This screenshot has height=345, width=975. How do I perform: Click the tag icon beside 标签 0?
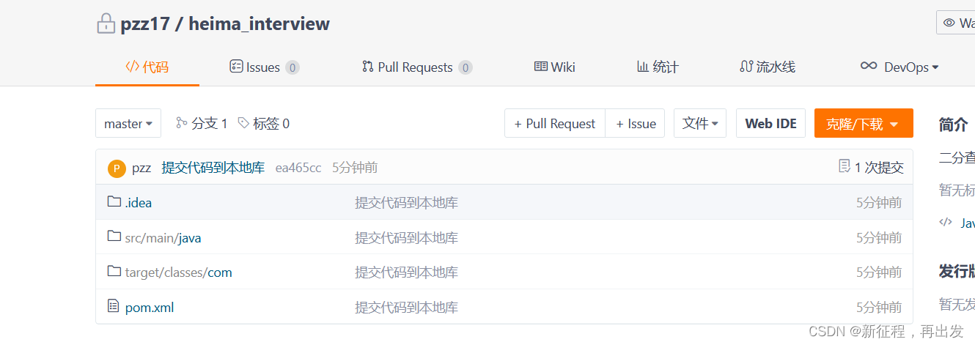click(243, 123)
